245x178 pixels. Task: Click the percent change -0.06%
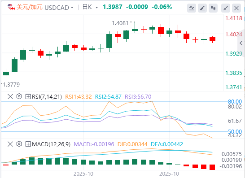(x=162, y=7)
